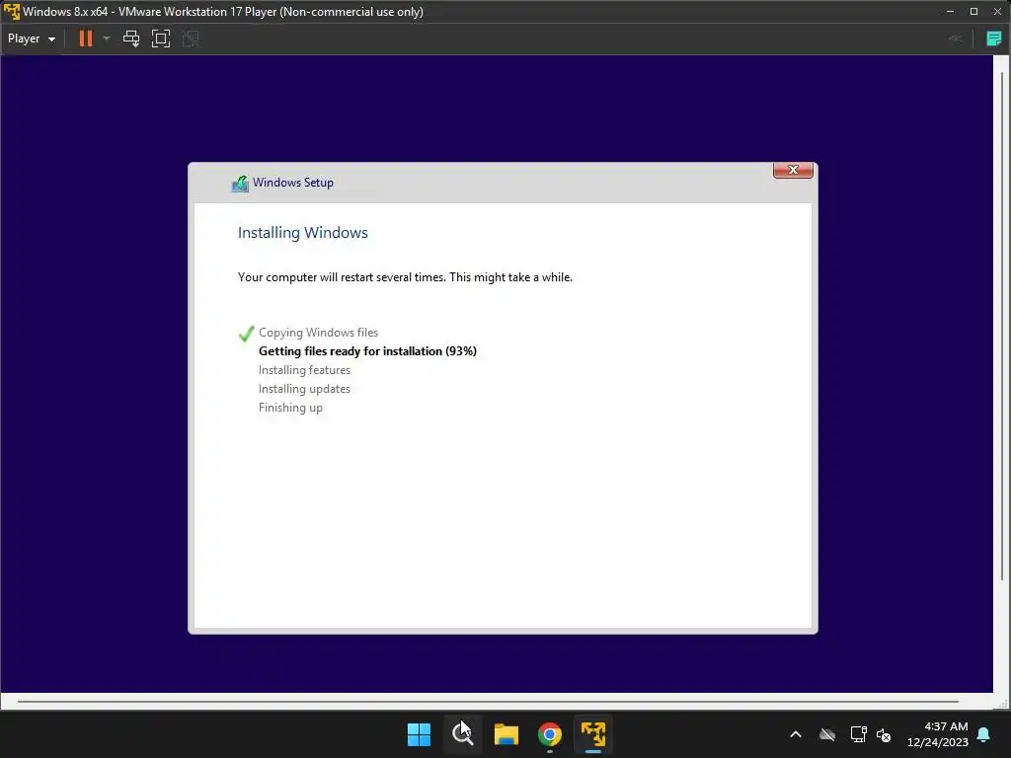Open Google Chrome from taskbar
This screenshot has width=1011, height=758.
point(550,734)
